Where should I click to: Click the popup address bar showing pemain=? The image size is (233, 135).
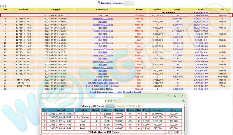[111, 101]
